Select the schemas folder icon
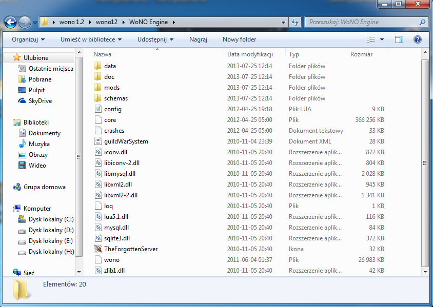The width and height of the screenshot is (433, 307). [98, 98]
